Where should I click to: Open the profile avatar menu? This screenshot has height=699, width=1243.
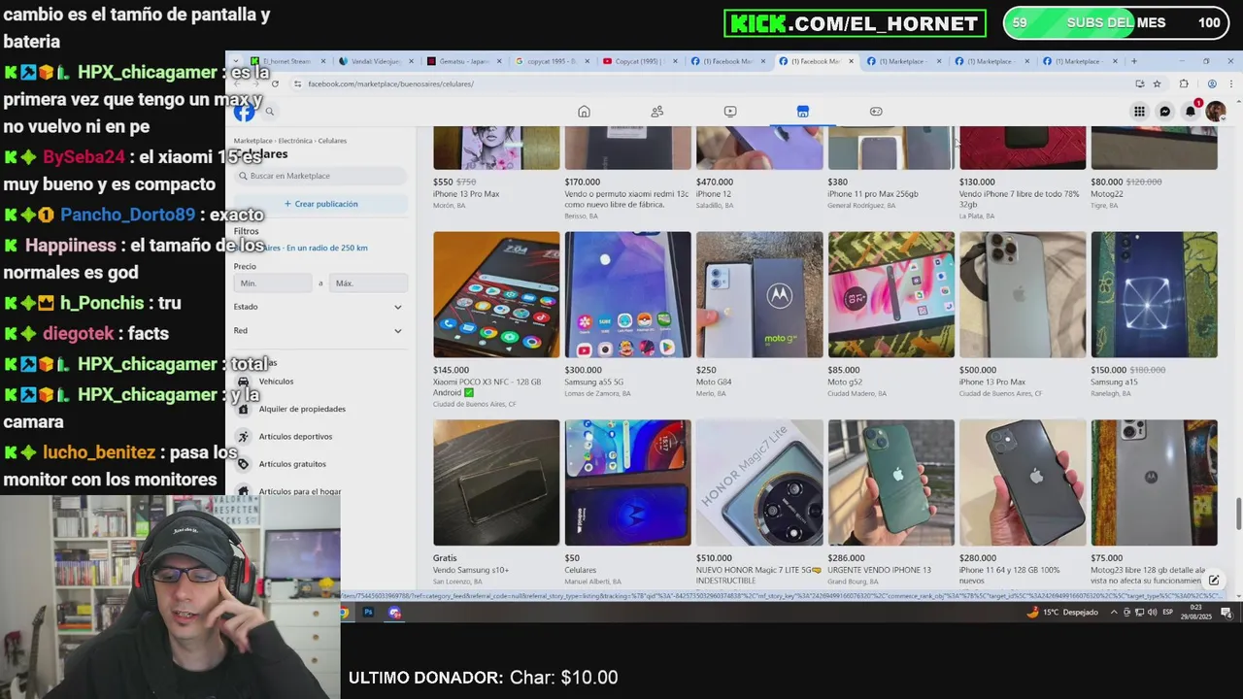click(1215, 112)
